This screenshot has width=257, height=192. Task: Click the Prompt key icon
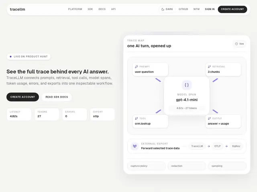(136, 67)
